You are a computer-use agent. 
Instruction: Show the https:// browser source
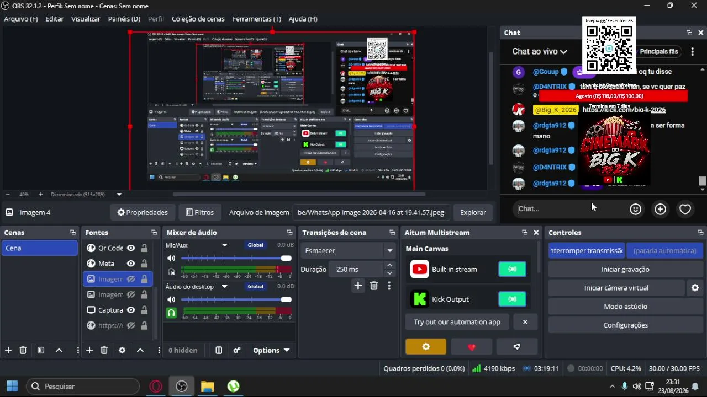(x=131, y=325)
